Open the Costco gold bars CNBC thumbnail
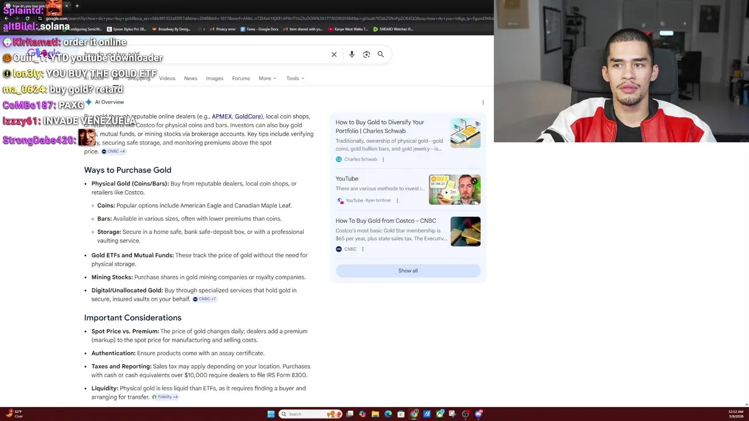 tap(466, 232)
